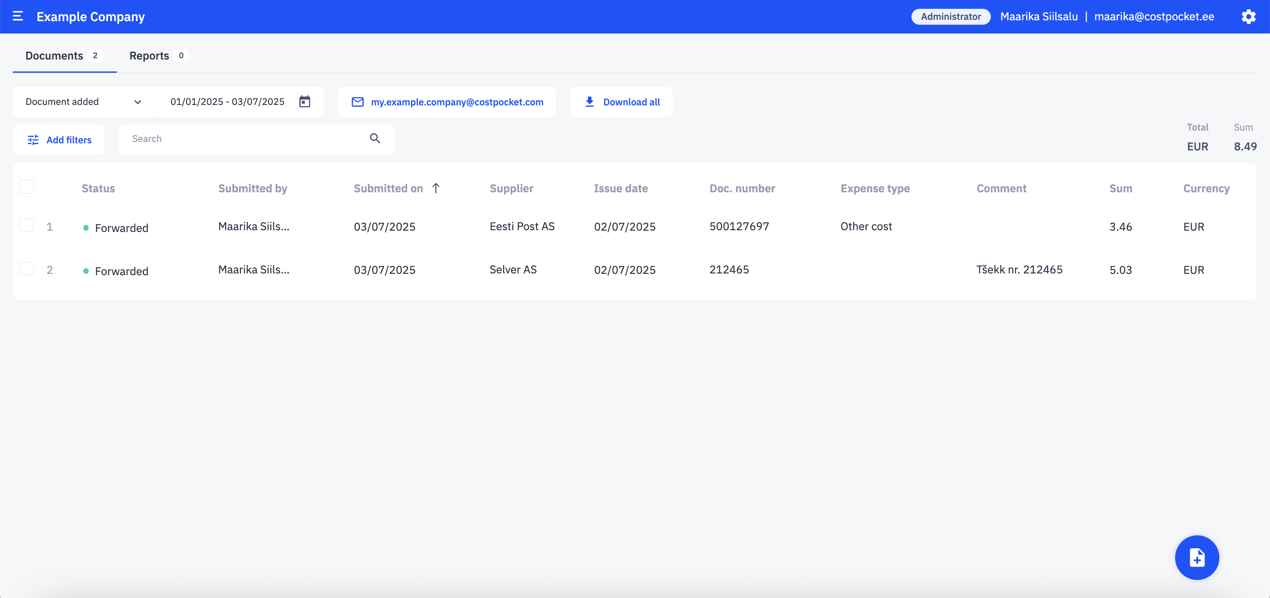
Task: Sort by Status column header
Action: [98, 188]
